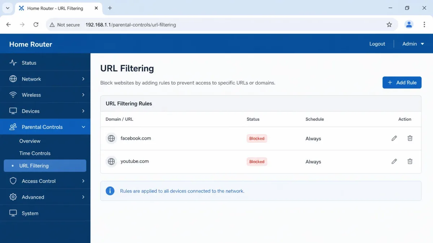This screenshot has height=243, width=433.
Task: Switch to the Home Router browser tab
Action: click(59, 8)
